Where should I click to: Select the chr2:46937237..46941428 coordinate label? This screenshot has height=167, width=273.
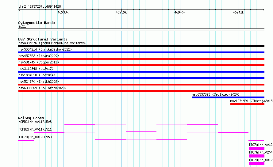click(40, 7)
